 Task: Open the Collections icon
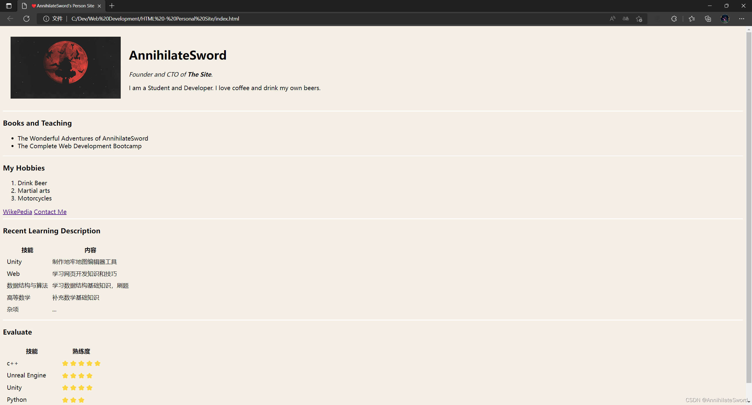tap(708, 19)
